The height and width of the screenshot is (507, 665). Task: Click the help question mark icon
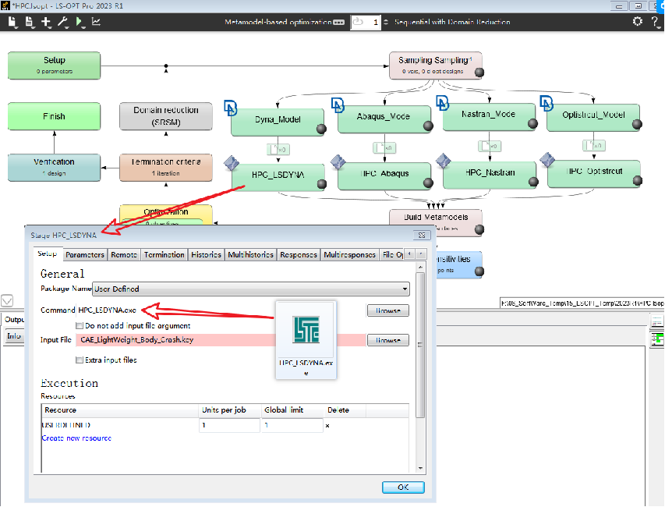655,22
